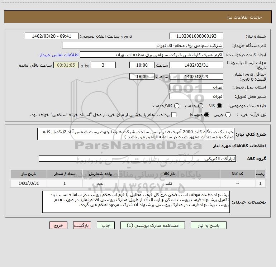Select the کالا/خدمت radio button
This screenshot has width=276, height=267.
[x=177, y=106]
